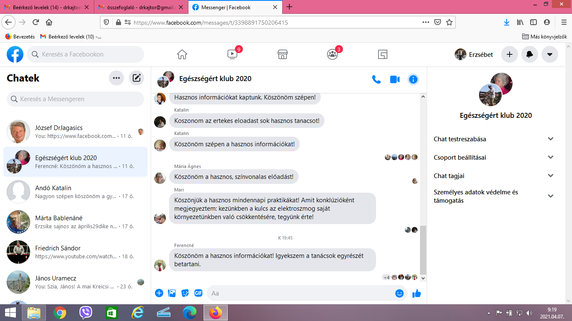The image size is (572, 321).
Task: Expand the Chat testreszabása section
Action: [x=494, y=139]
